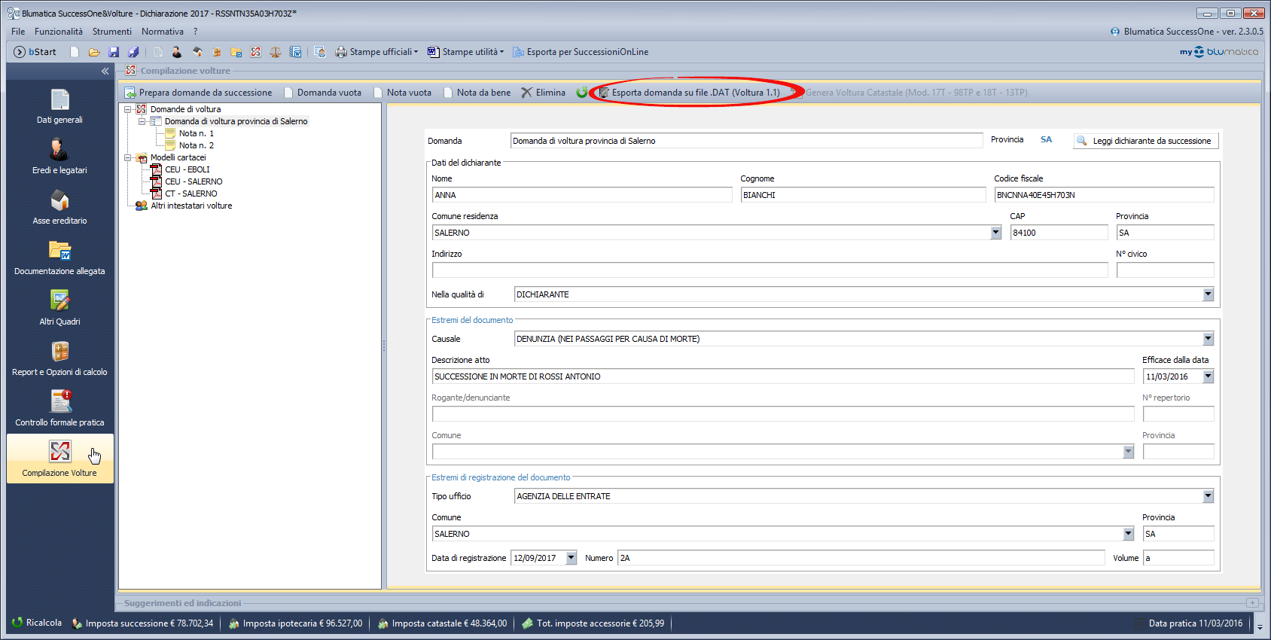Click the Descrizione atto field
This screenshot has width=1271, height=640.
click(783, 376)
